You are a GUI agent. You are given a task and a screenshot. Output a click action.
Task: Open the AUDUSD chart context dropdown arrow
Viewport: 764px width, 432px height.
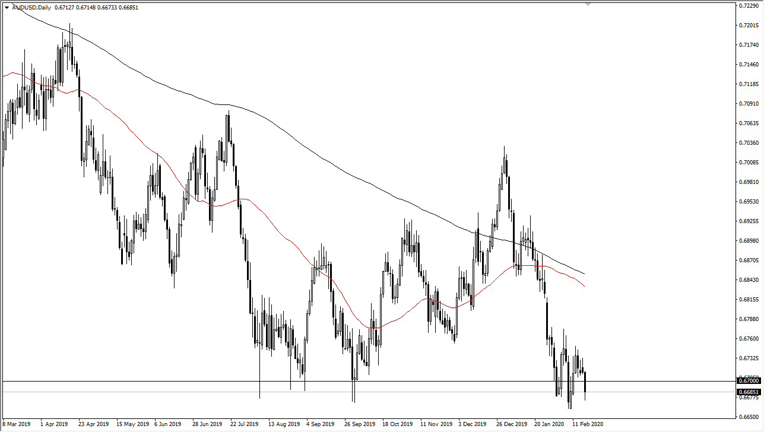coord(7,7)
